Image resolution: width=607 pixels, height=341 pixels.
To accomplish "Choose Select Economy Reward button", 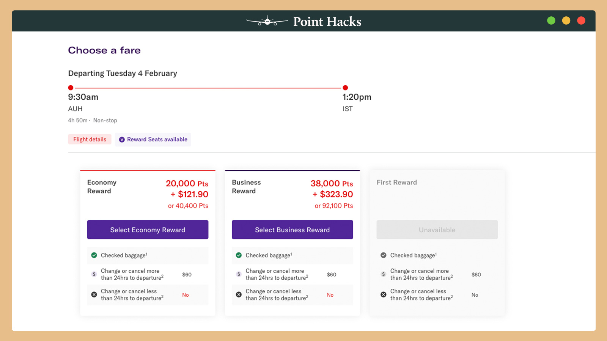I will [148, 230].
